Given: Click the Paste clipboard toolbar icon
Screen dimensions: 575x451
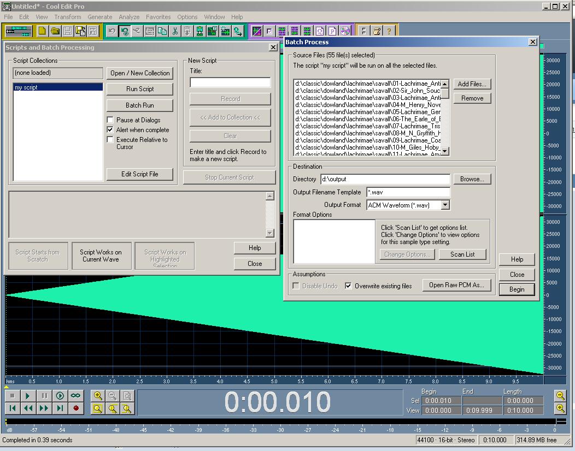Looking at the screenshot, I should pos(187,31).
